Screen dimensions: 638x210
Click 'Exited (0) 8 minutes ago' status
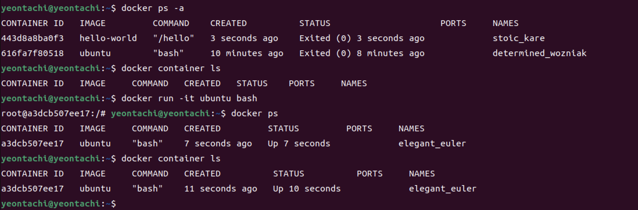coord(362,53)
